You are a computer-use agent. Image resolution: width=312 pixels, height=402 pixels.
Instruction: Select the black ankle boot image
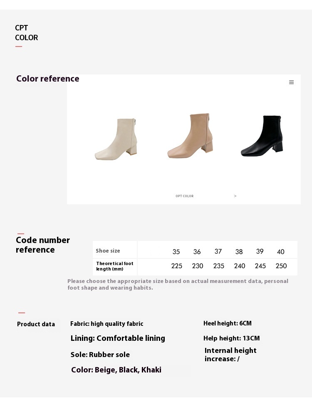262,136
